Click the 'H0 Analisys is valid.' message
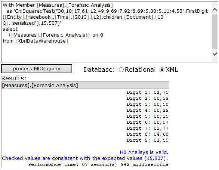This screenshot has width=219, height=170. click(x=144, y=152)
